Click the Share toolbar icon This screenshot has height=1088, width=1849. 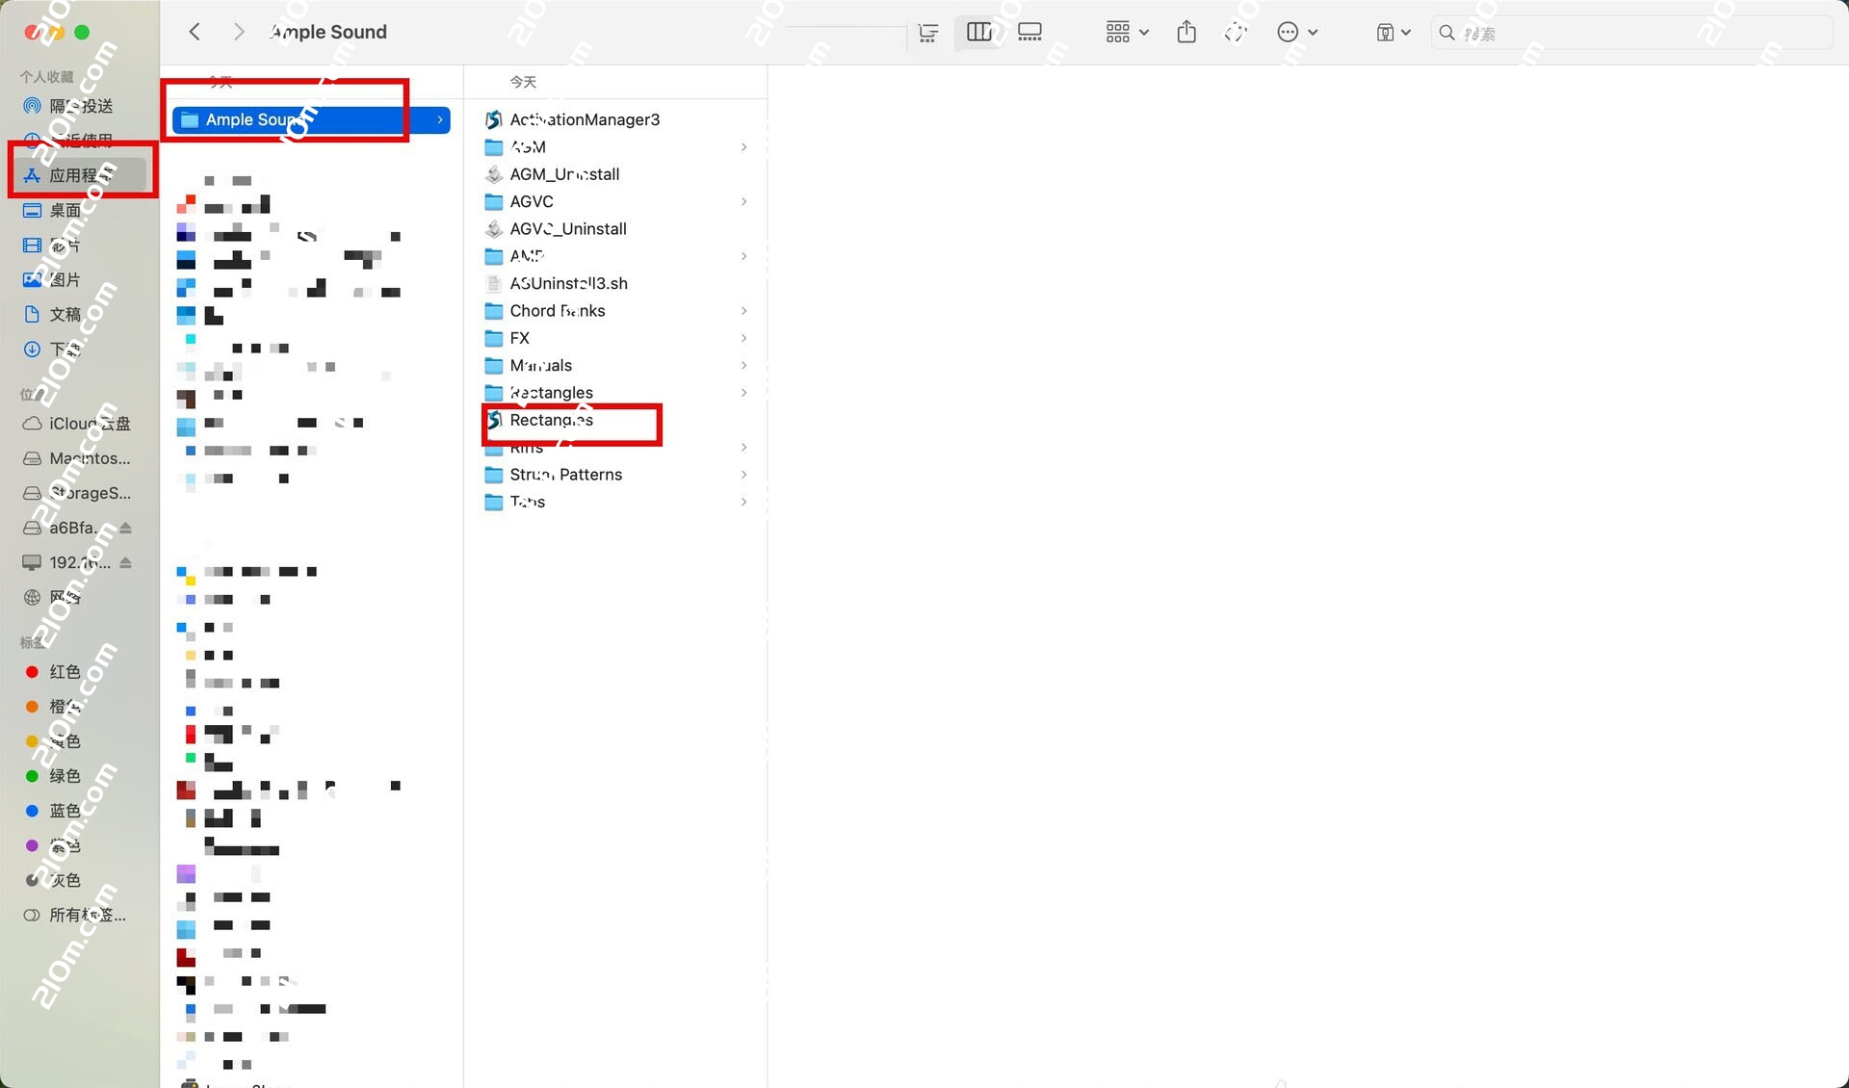tap(1186, 32)
